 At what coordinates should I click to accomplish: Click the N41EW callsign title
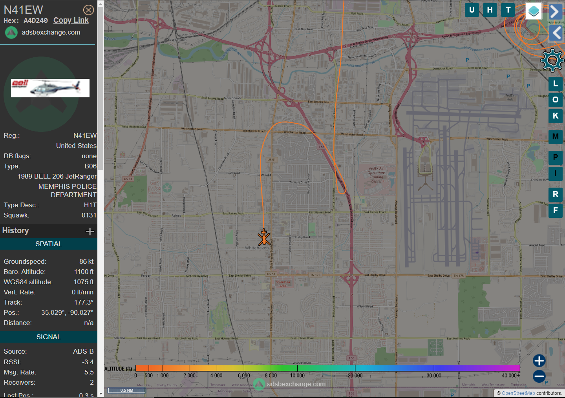[23, 10]
